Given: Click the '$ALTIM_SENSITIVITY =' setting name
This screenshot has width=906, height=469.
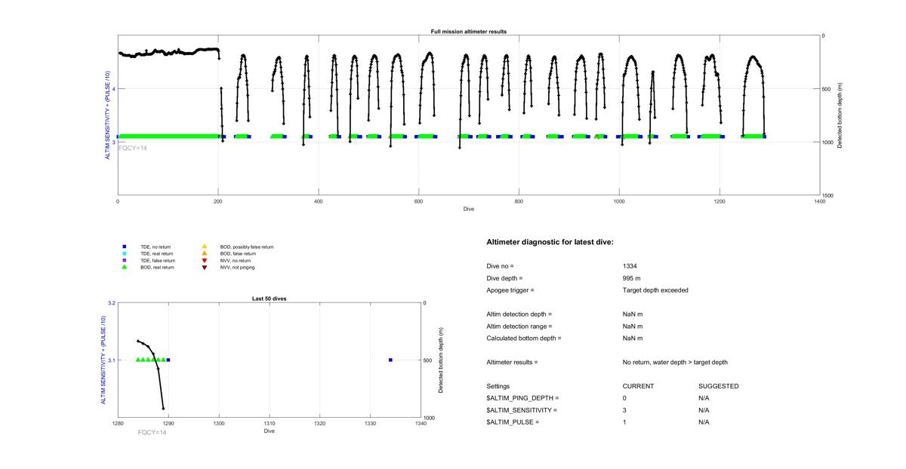Looking at the screenshot, I should click(x=522, y=410).
